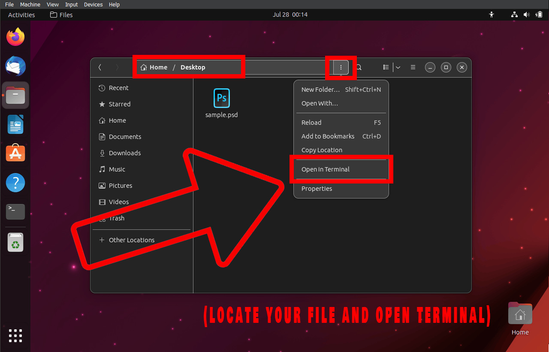The width and height of the screenshot is (549, 352).
Task: Activate the search icon in Files toolbar
Action: 358,67
